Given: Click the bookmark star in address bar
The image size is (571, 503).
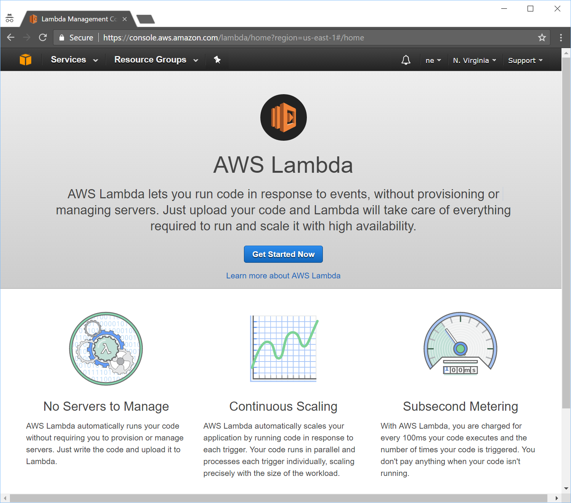Looking at the screenshot, I should [542, 37].
